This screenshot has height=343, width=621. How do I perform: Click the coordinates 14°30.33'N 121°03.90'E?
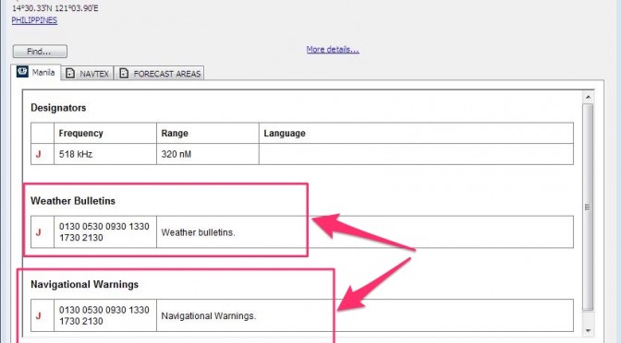(55, 8)
